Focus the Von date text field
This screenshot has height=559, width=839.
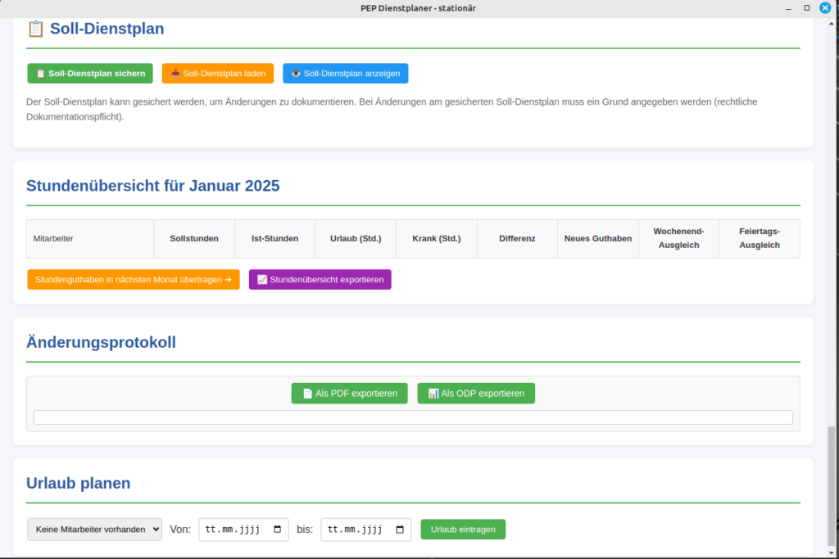(234, 530)
